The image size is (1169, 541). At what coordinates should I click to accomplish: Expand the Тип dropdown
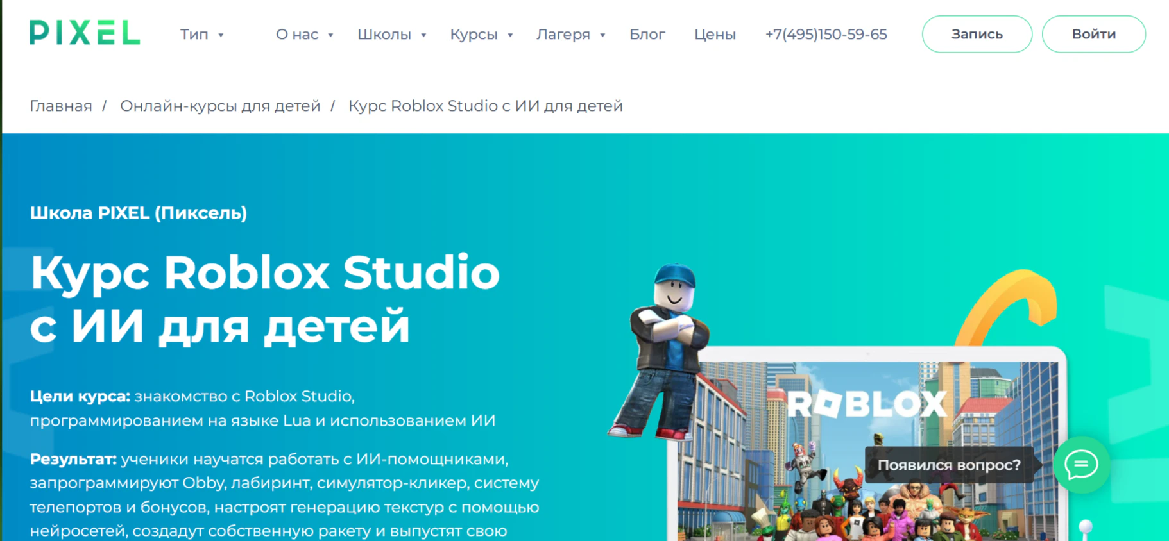click(x=201, y=35)
